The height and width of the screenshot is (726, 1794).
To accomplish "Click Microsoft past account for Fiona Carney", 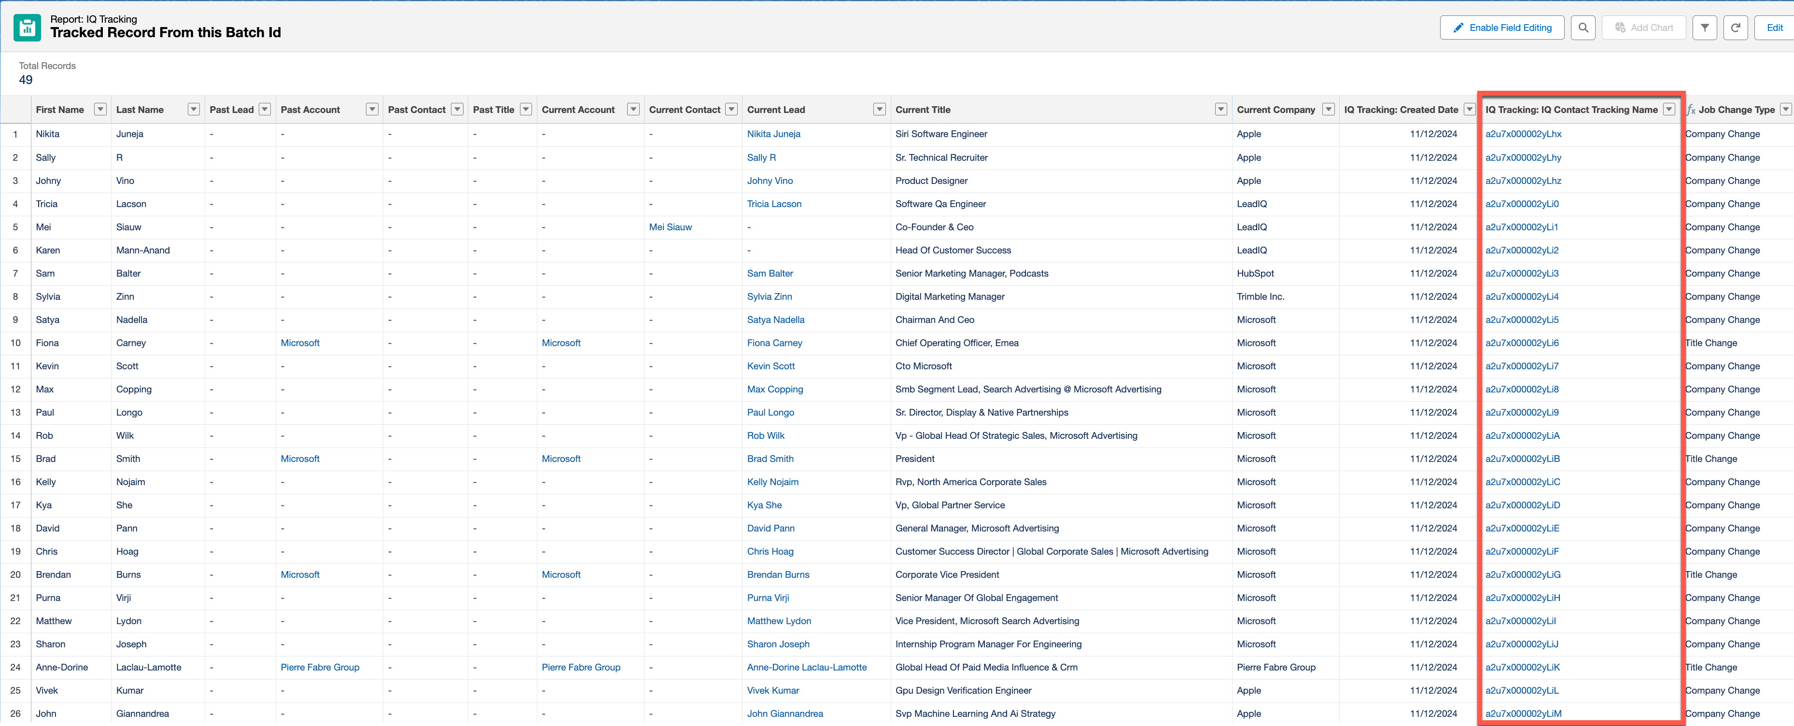I will [299, 342].
